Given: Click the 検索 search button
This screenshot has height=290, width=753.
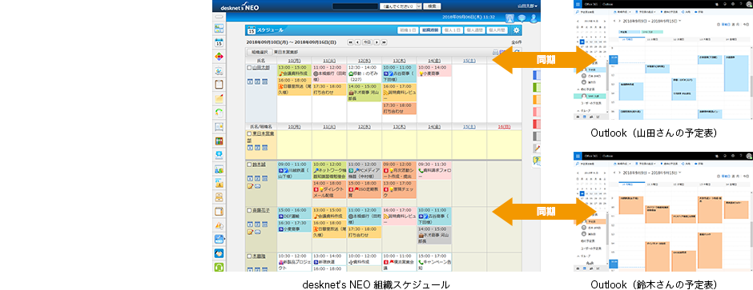Looking at the screenshot, I should click(433, 6).
